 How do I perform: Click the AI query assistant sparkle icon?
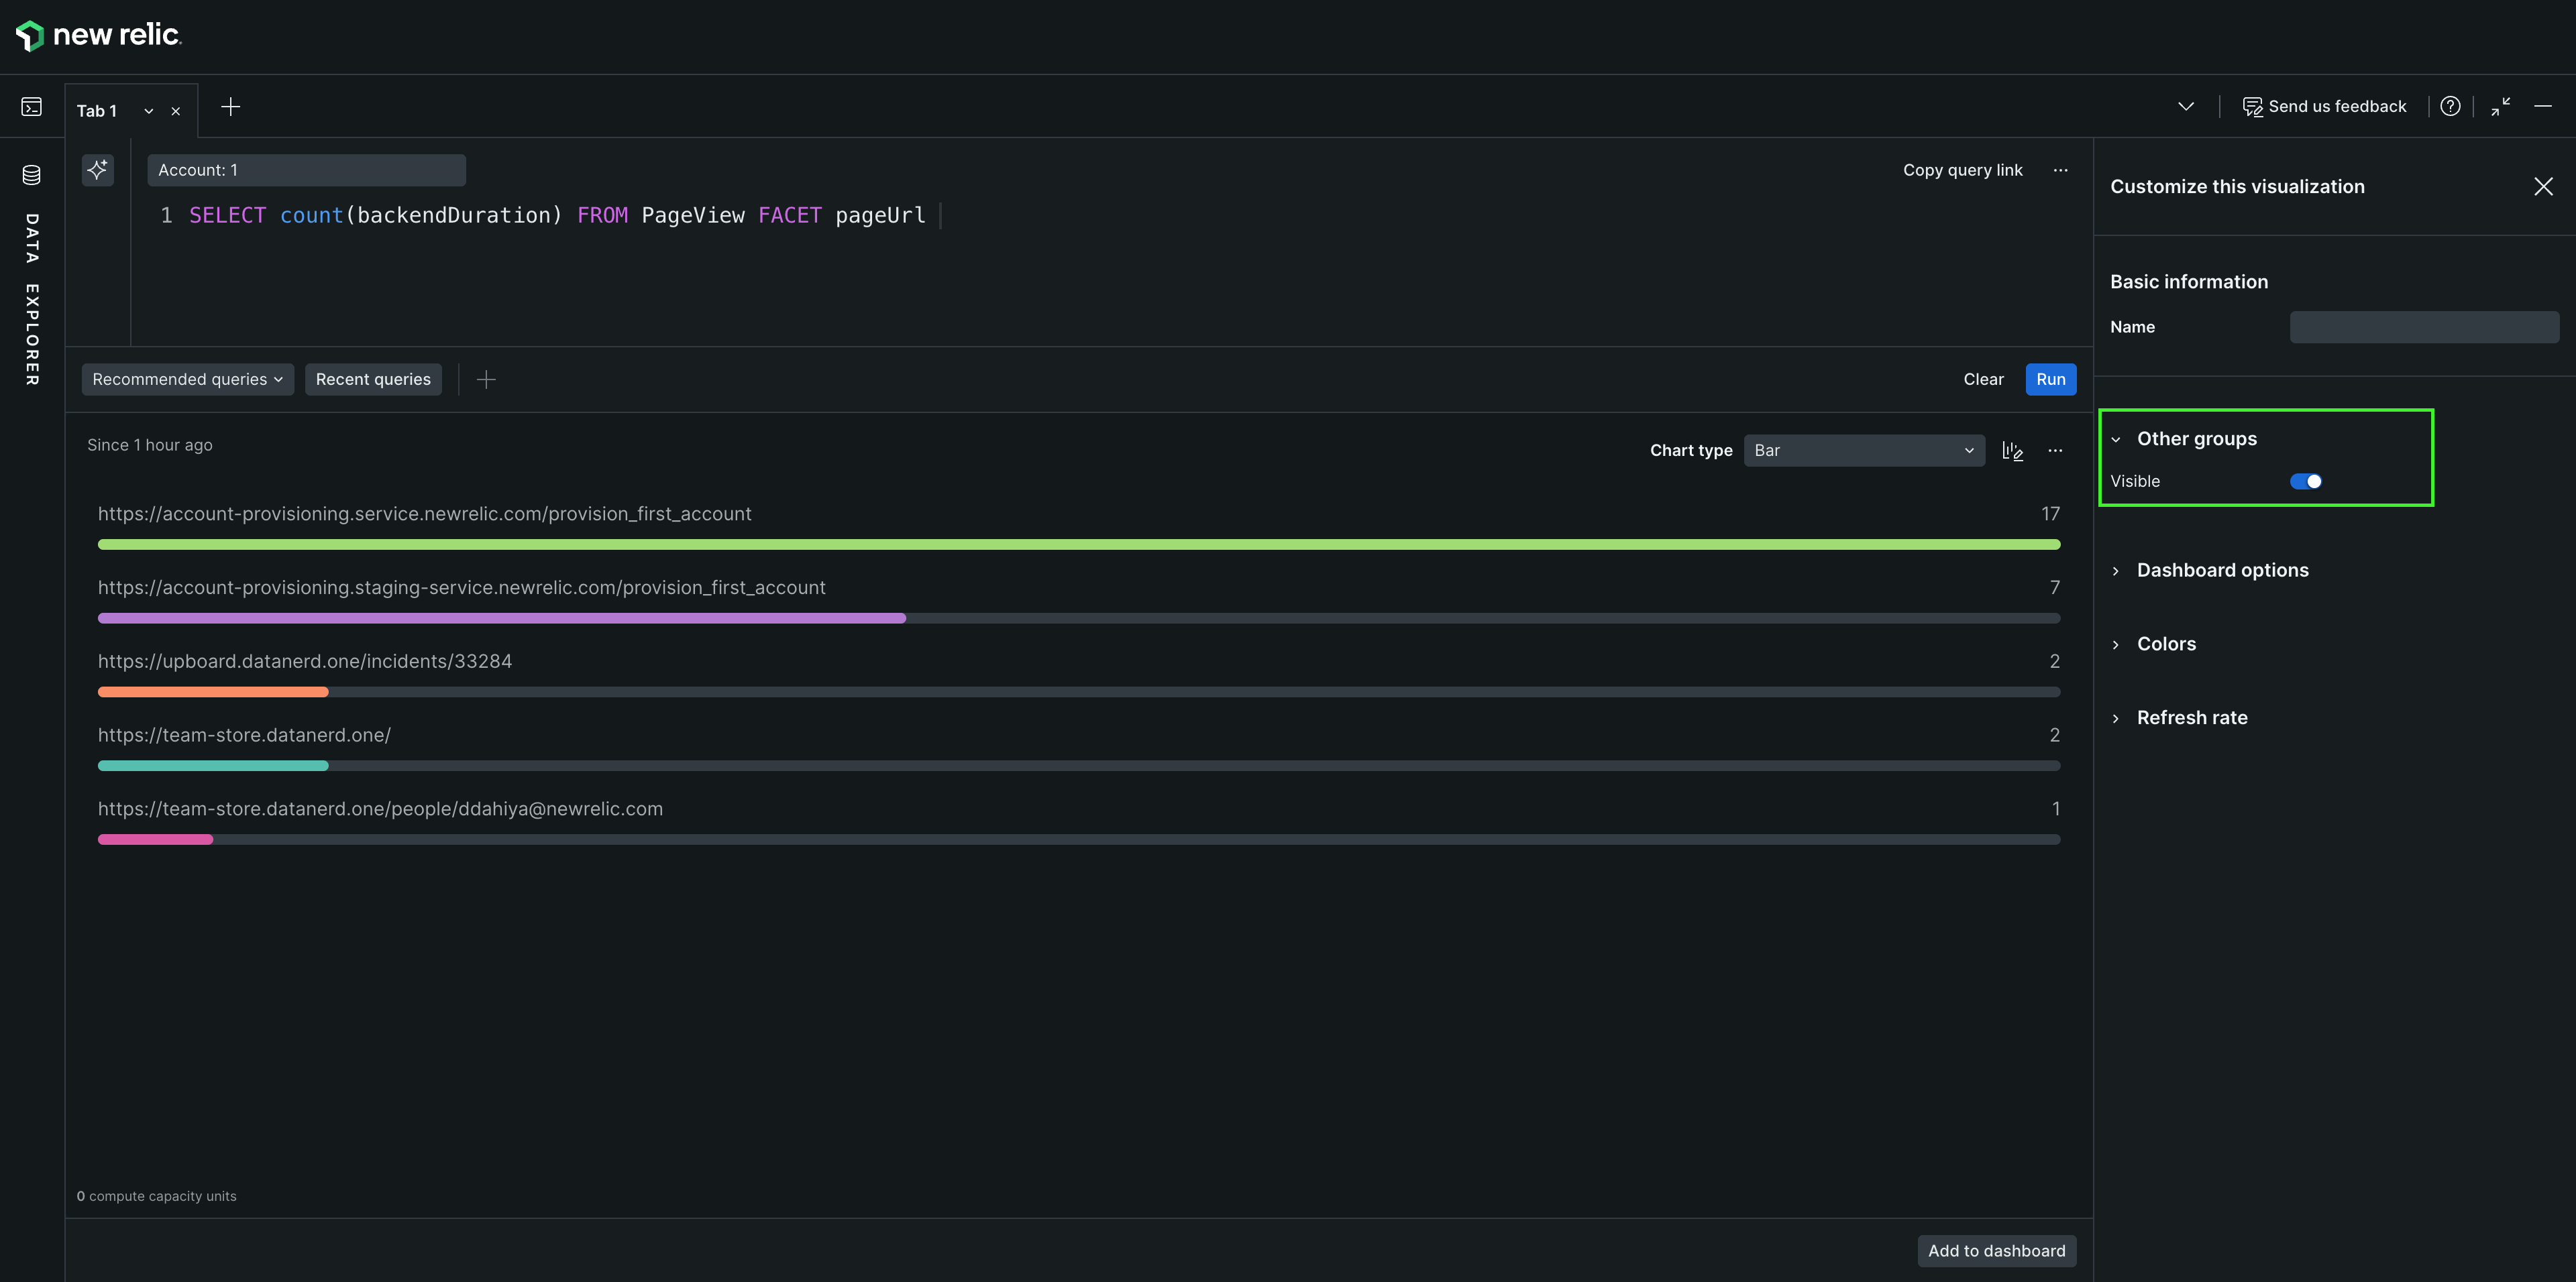click(x=97, y=170)
